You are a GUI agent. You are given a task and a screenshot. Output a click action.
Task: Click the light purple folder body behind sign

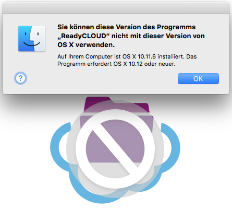pos(115,140)
